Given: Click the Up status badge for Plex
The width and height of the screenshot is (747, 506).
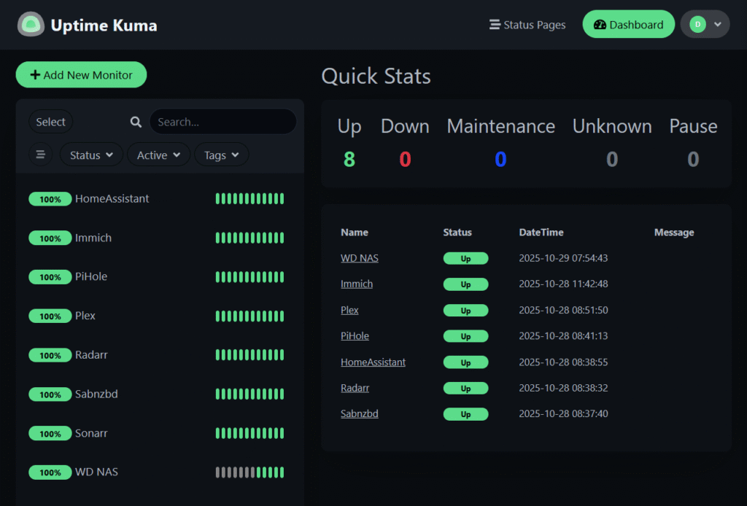Looking at the screenshot, I should [x=465, y=311].
